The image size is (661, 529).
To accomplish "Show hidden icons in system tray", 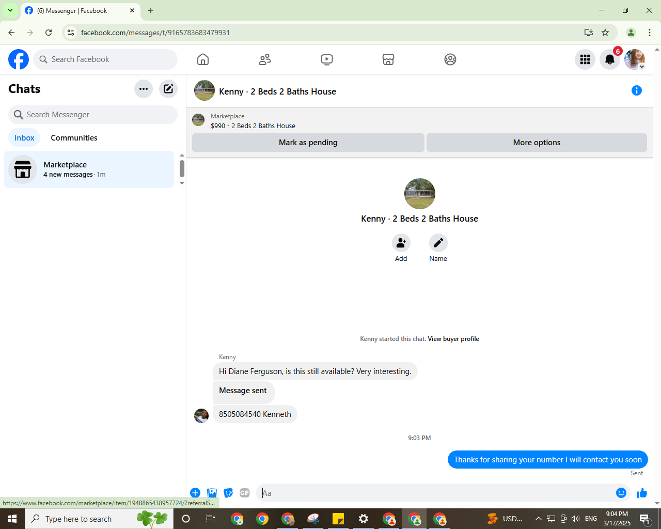I will (538, 519).
